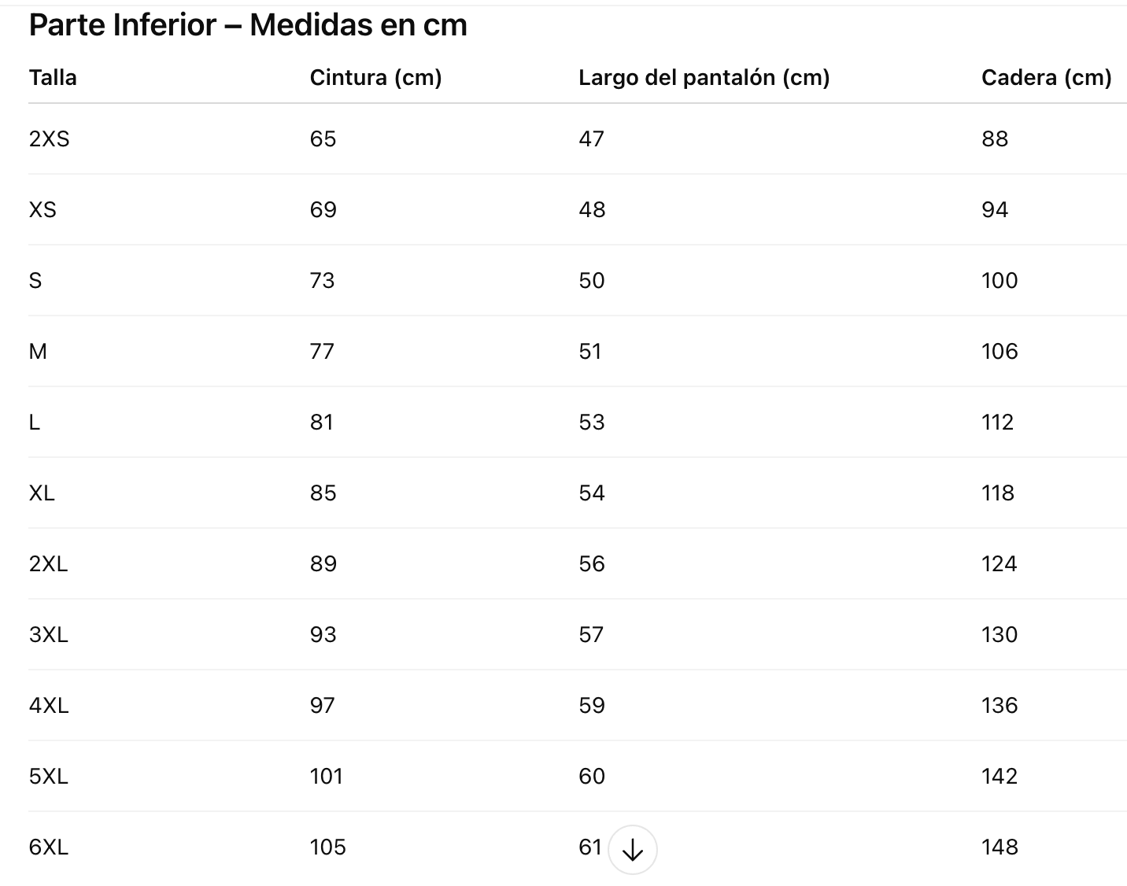Click the Largo del pantalón column header

[704, 78]
